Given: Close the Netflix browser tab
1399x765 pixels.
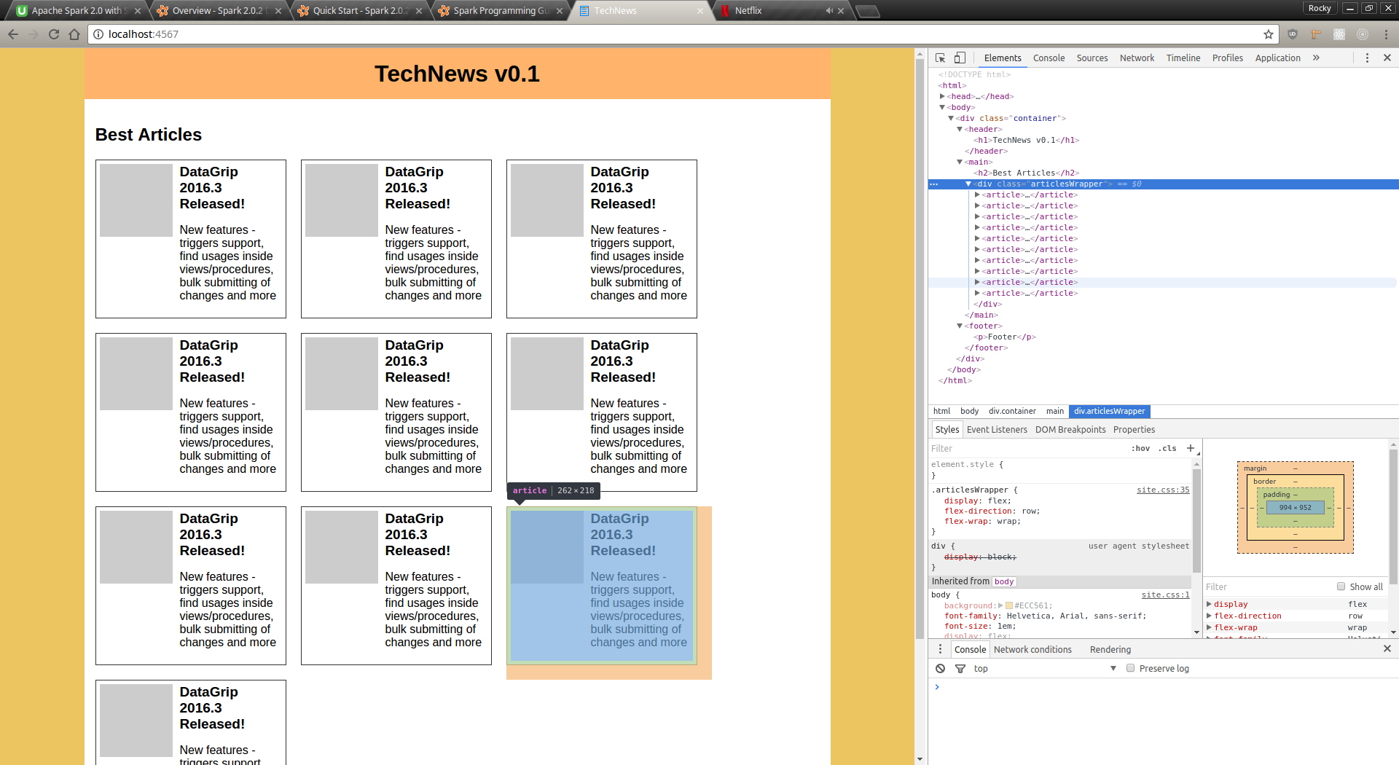Looking at the screenshot, I should [841, 11].
